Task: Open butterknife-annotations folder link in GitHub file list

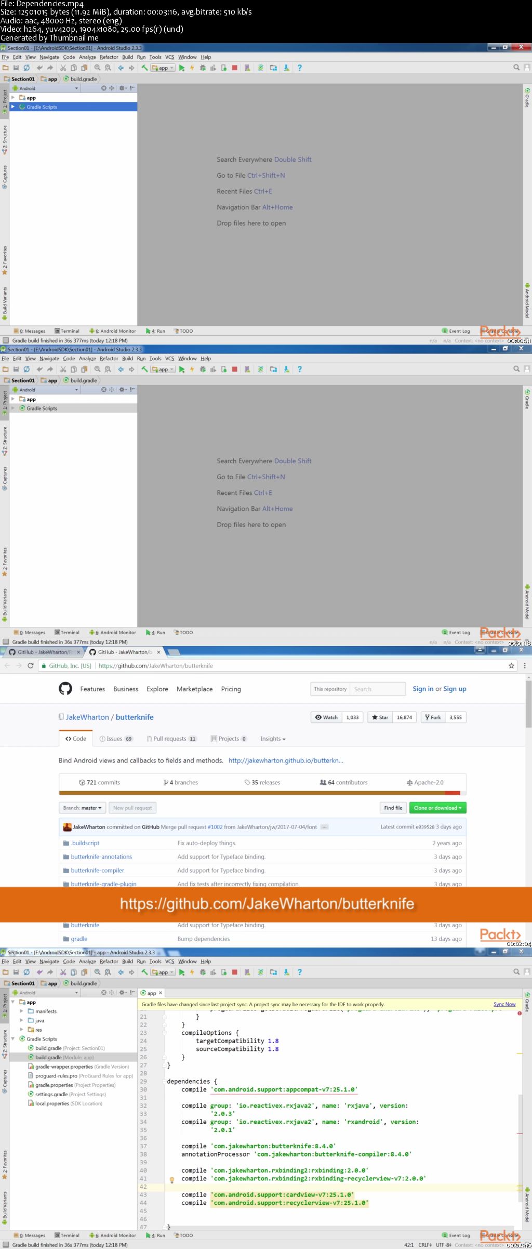Action: tap(101, 857)
